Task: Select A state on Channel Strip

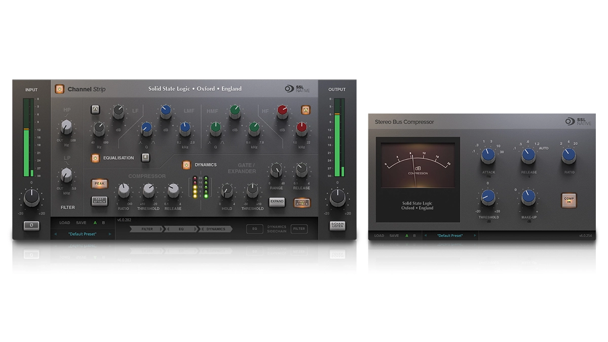Action: [95, 222]
